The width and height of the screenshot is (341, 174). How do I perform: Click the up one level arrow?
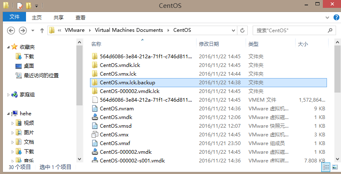pyautogui.click(x=42, y=30)
